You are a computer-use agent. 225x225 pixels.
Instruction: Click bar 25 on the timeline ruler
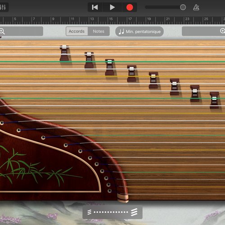click(x=206, y=19)
